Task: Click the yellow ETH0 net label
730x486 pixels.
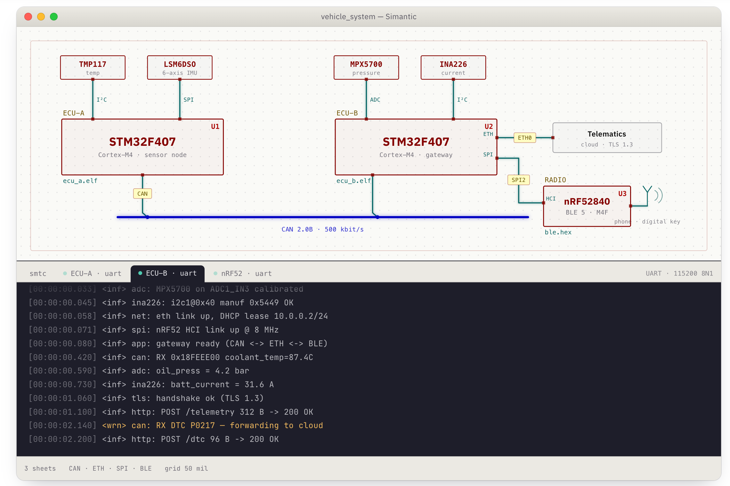Action: [x=525, y=138]
